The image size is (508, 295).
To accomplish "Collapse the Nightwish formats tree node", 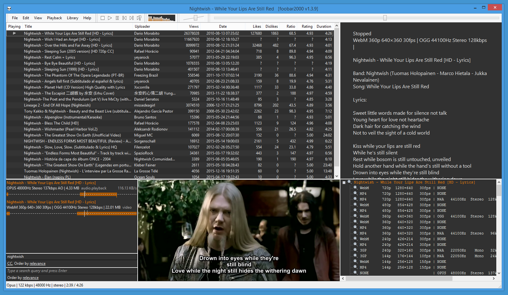I will [344, 182].
